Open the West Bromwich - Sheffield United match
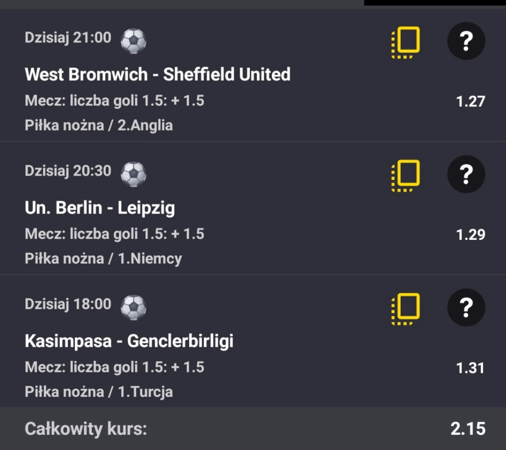 point(157,74)
